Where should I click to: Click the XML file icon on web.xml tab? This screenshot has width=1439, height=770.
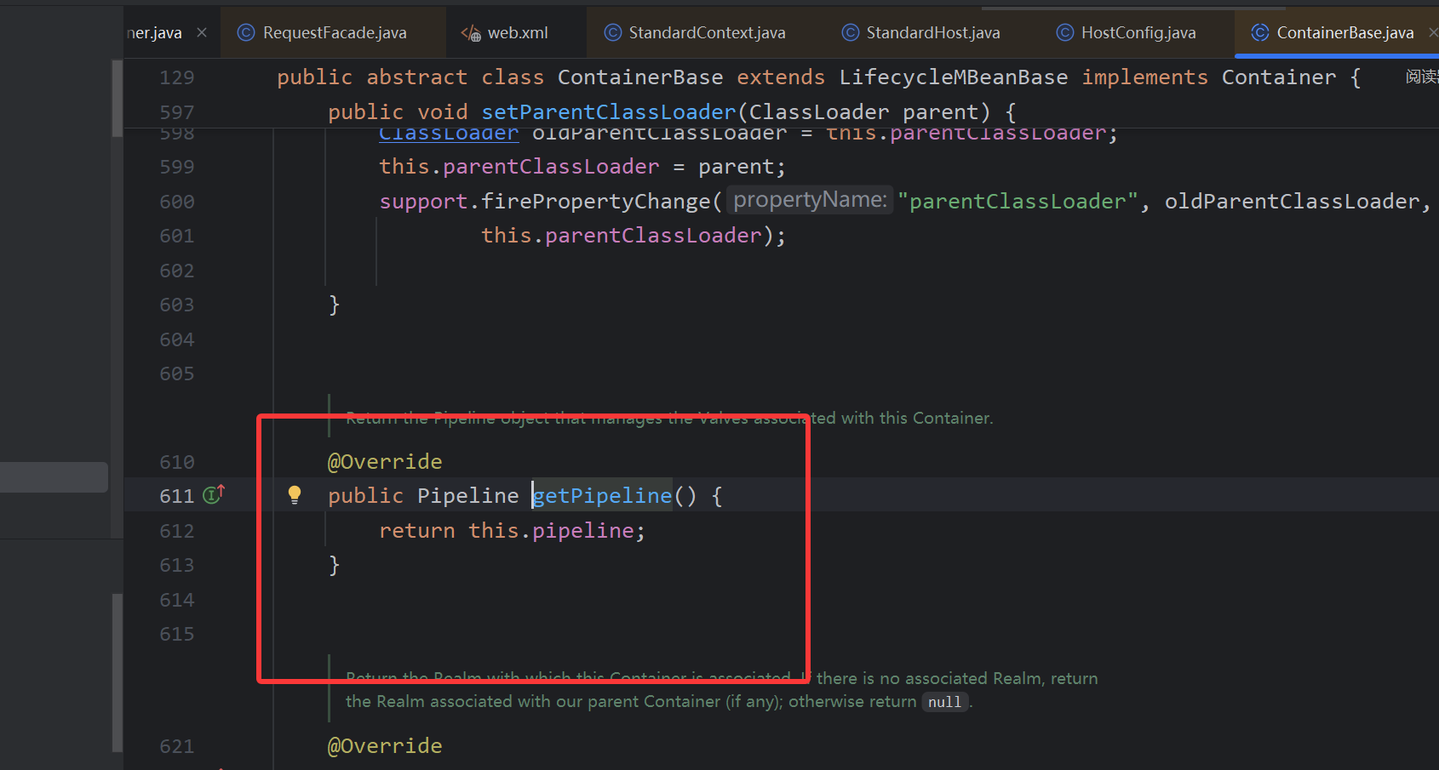[471, 32]
